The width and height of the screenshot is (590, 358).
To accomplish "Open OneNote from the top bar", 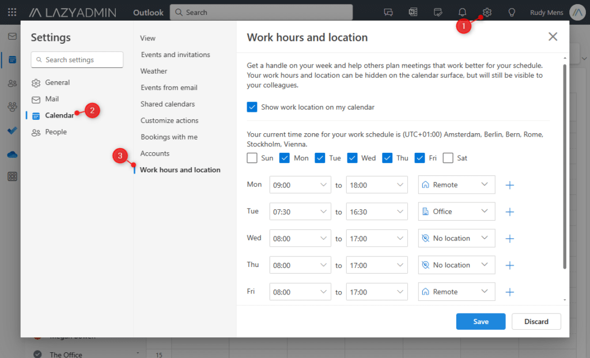I will [x=413, y=12].
